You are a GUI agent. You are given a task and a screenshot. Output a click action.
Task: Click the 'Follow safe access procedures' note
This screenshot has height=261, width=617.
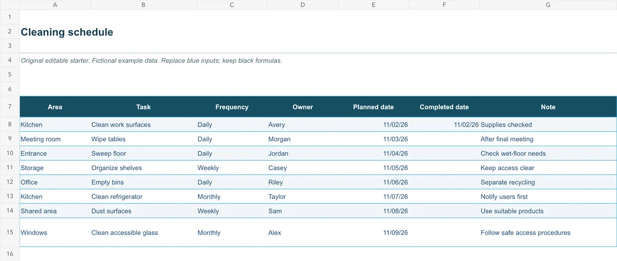548,232
